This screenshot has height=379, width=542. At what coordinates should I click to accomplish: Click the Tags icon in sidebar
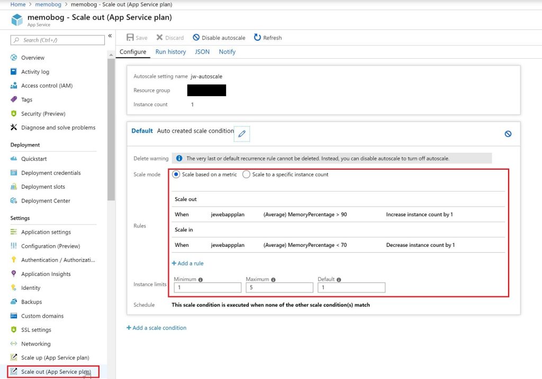(13, 99)
